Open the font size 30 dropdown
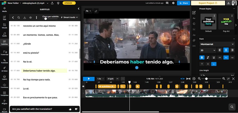The image size is (238, 113). (x=208, y=50)
